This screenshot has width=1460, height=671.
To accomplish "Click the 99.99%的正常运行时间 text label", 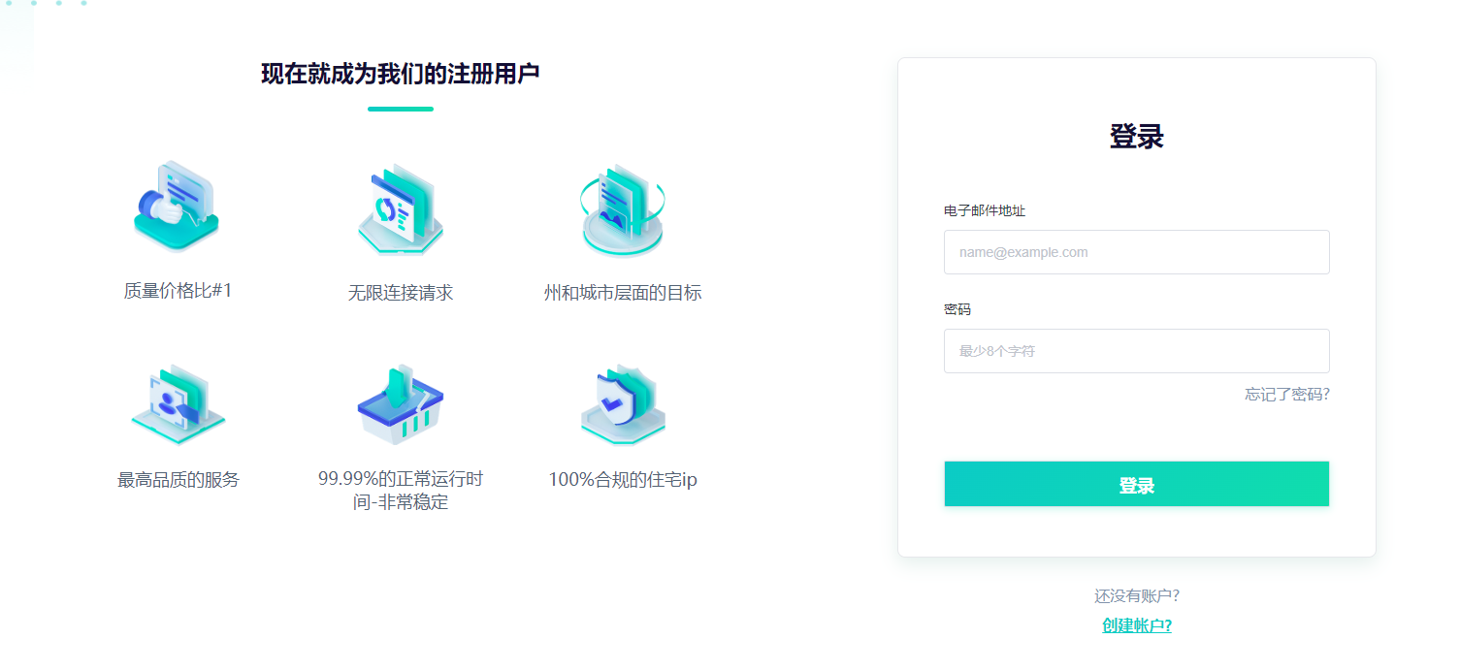I will [400, 491].
